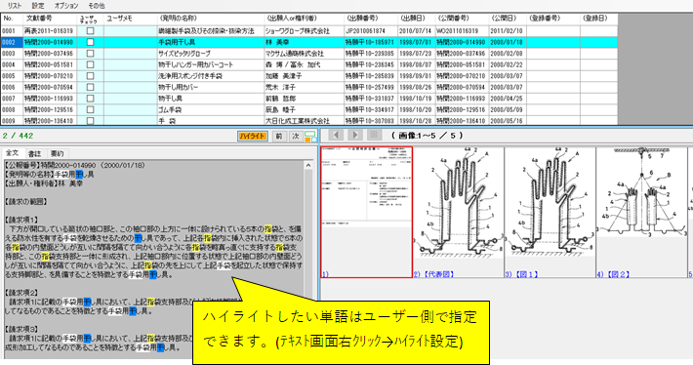Click the previous image left arrow
The image size is (693, 365).
pos(336,136)
